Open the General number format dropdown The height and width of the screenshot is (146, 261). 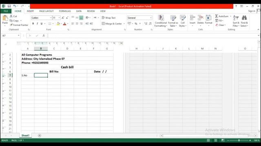(x=151, y=18)
